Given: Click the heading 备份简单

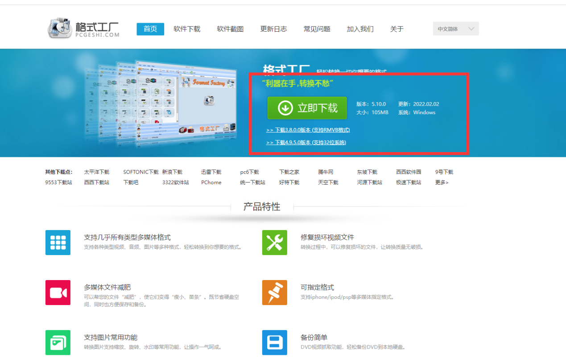Looking at the screenshot, I should [x=314, y=337].
